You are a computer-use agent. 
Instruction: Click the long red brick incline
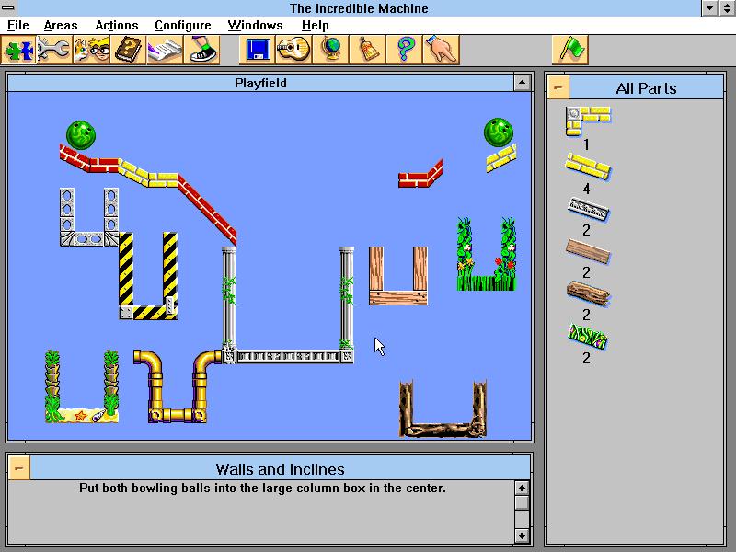click(206, 210)
